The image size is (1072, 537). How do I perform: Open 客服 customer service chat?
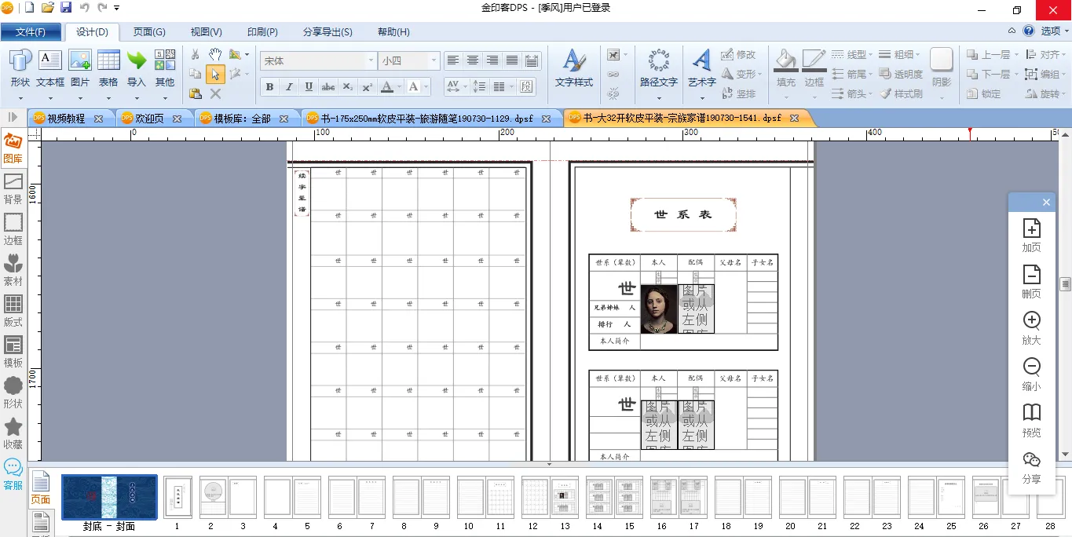click(x=13, y=474)
